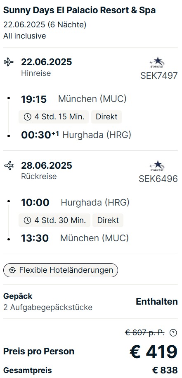The height and width of the screenshot is (378, 182).
Task: Select the Direkt badge for return flight
Action: tap(108, 220)
